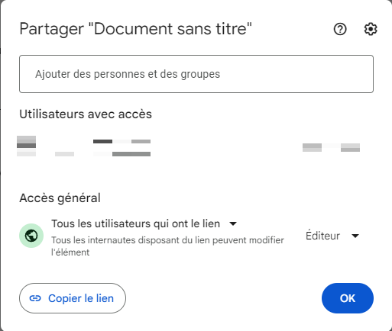Open sharing settings gear icon
The height and width of the screenshot is (331, 392).
(371, 29)
